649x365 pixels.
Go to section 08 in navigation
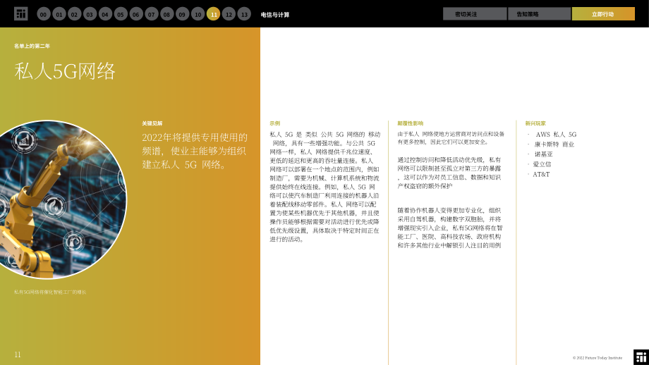pos(166,14)
